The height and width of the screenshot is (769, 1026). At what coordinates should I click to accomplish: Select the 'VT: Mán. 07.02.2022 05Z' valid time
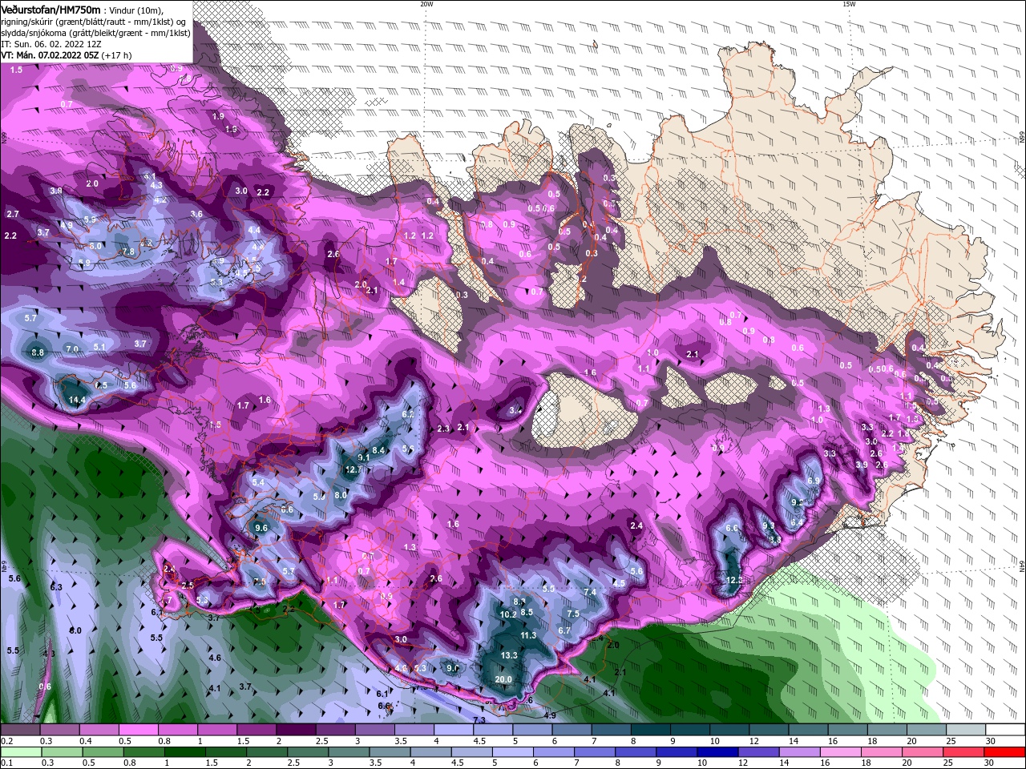[x=50, y=55]
